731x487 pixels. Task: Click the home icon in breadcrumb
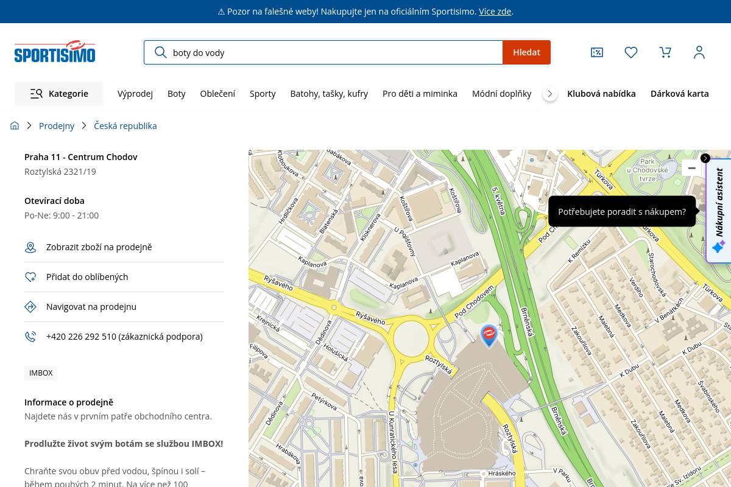coord(15,125)
